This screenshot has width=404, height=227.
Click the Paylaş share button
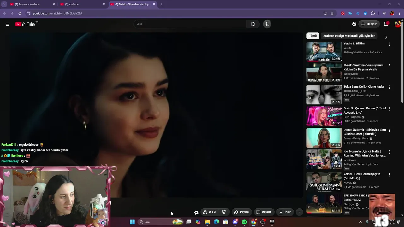click(x=241, y=212)
